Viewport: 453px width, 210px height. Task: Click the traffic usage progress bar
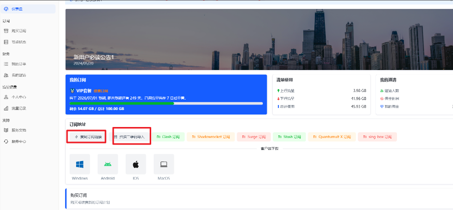[166, 103]
